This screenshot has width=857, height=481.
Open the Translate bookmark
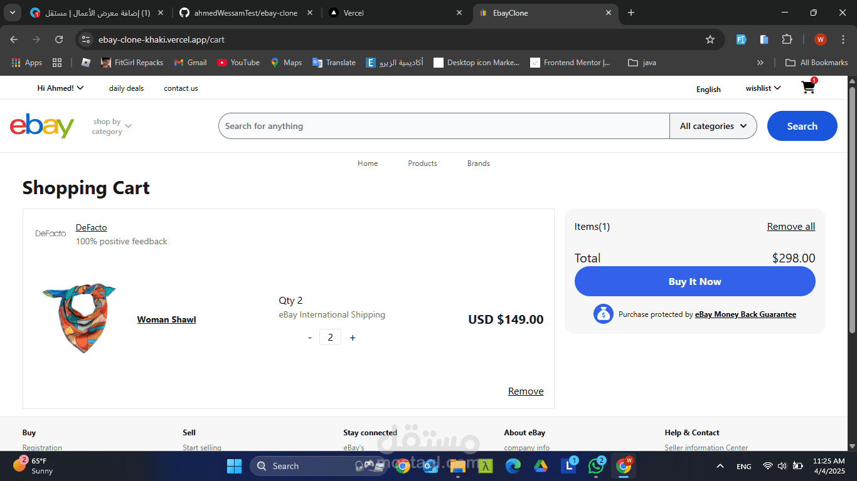pyautogui.click(x=334, y=63)
